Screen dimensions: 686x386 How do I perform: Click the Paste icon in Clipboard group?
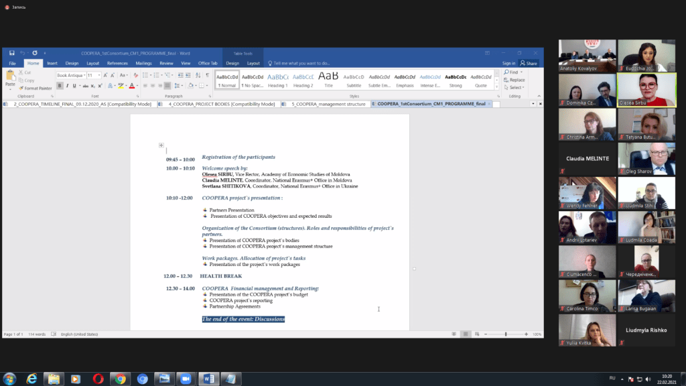coord(10,79)
